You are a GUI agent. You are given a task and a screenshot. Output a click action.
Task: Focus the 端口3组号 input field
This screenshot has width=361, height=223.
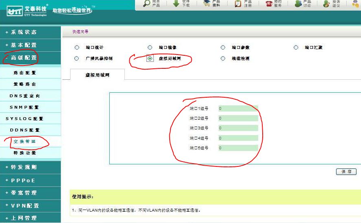(x=238, y=128)
